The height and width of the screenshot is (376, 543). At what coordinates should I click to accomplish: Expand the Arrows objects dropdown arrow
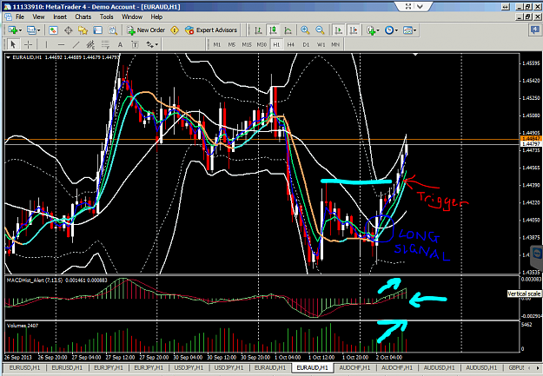(x=157, y=44)
